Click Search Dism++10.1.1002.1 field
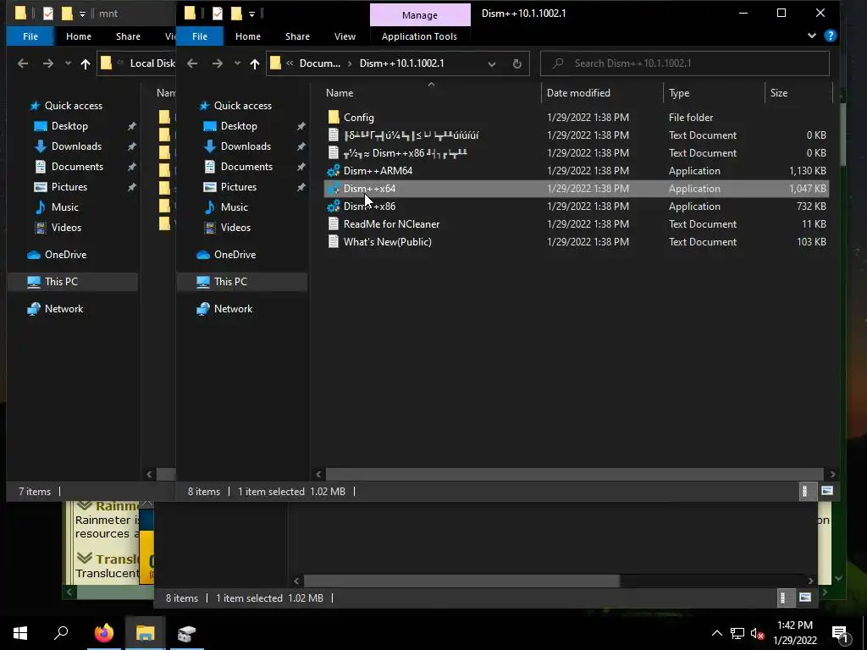Viewport: 867px width, 650px height. (x=684, y=63)
